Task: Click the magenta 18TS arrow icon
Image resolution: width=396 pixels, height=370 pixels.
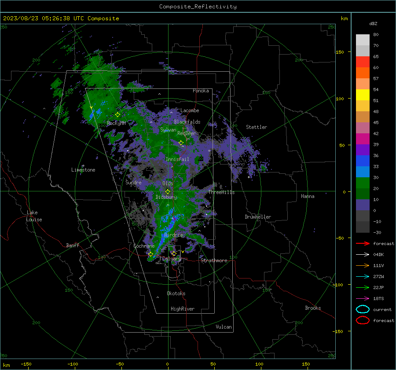Action: [x=363, y=299]
